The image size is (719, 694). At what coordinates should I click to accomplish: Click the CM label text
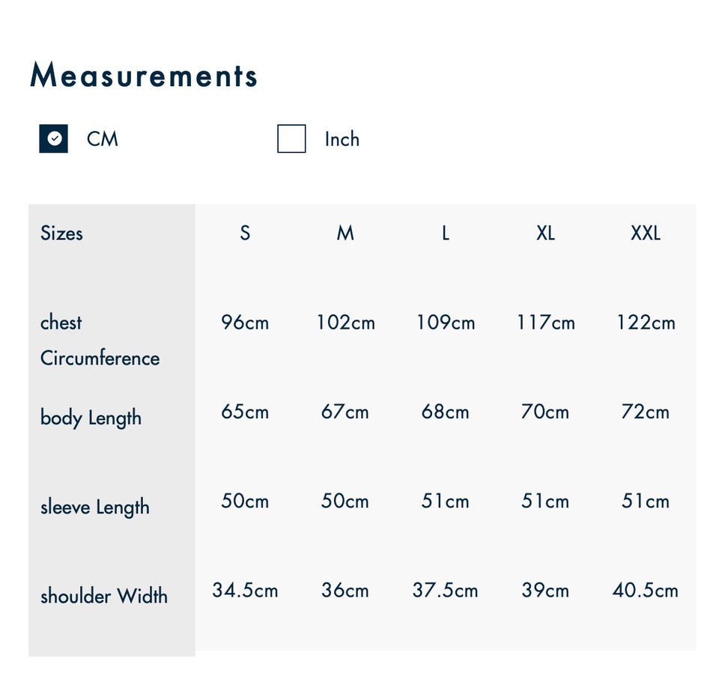pyautogui.click(x=103, y=139)
